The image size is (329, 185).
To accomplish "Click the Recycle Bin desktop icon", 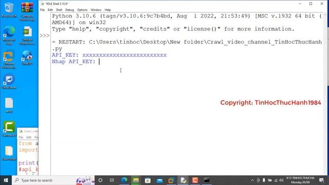I will tap(9, 10).
